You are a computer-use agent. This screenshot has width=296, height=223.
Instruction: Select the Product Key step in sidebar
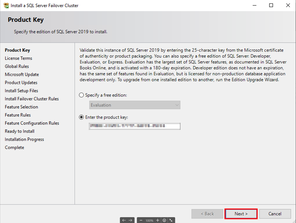(17, 50)
